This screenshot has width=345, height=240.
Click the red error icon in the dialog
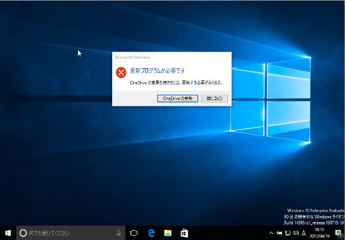(121, 73)
